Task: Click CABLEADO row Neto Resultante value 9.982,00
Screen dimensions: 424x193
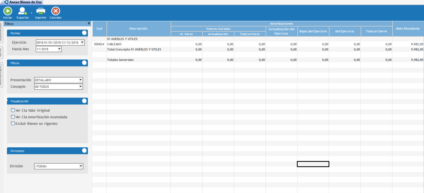Action: coord(417,44)
